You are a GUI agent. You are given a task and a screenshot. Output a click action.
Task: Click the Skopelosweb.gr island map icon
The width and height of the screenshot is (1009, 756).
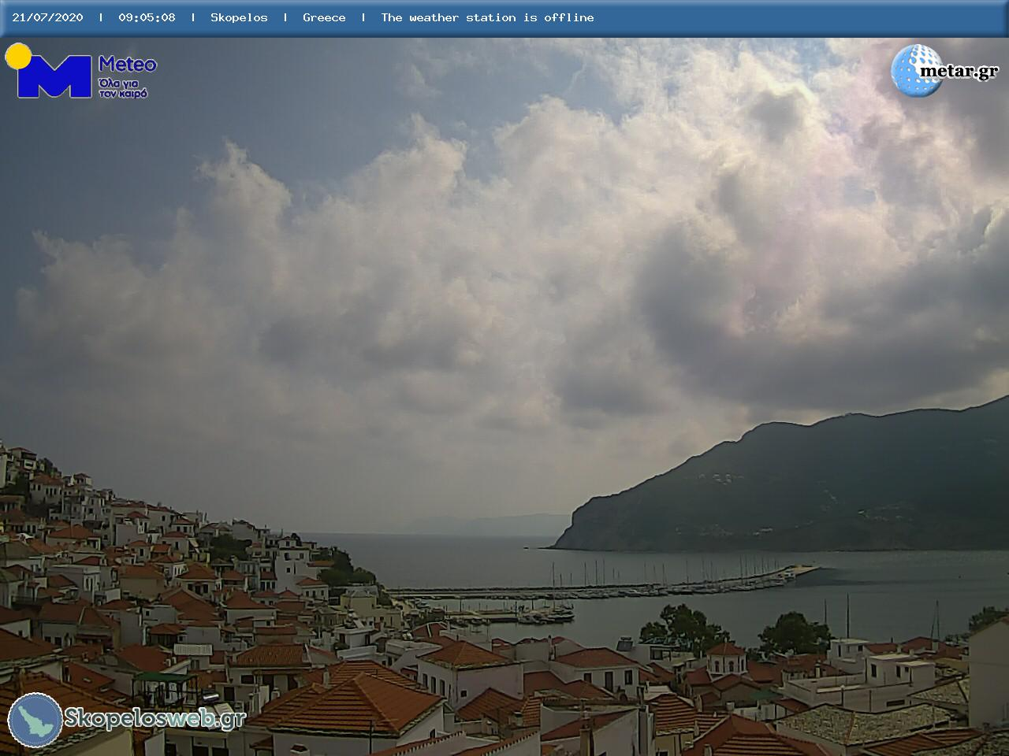[35, 720]
